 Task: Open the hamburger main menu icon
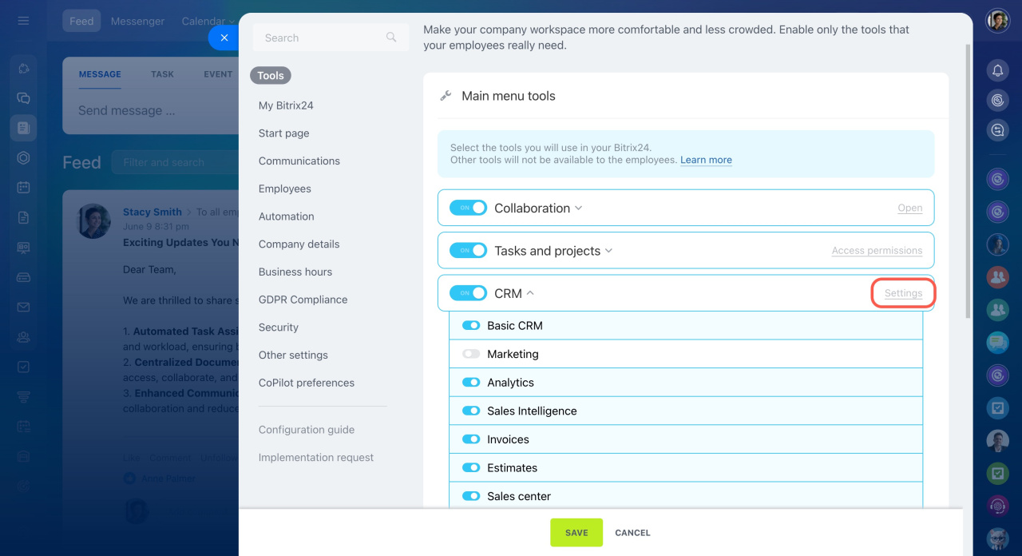pyautogui.click(x=23, y=21)
